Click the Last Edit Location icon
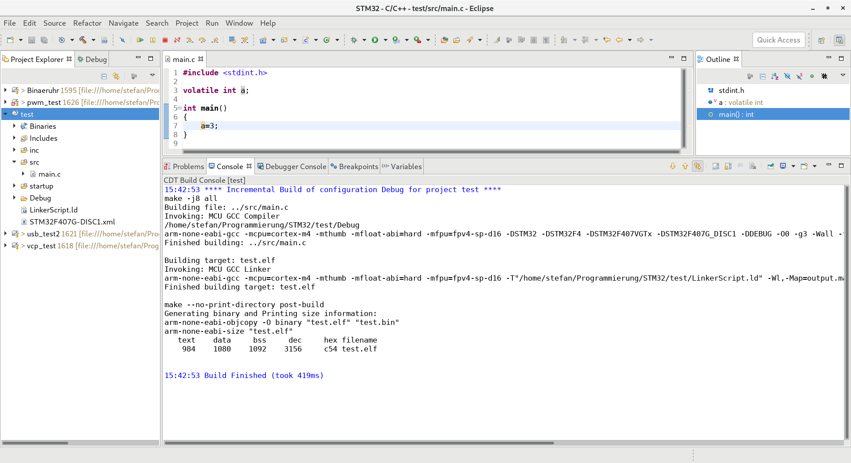 tap(607, 40)
